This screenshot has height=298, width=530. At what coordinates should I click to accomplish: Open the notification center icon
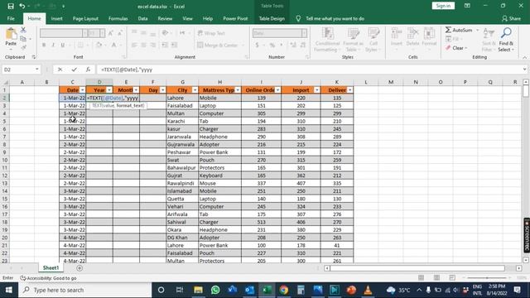[x=517, y=290]
